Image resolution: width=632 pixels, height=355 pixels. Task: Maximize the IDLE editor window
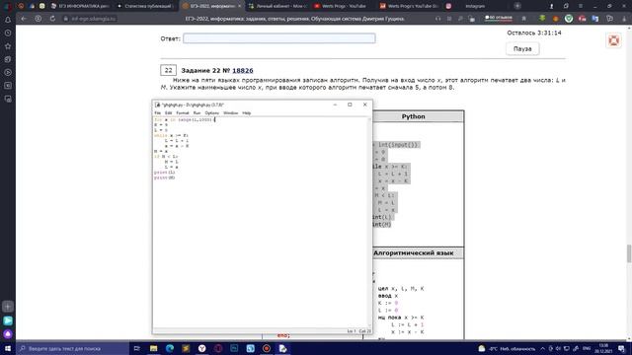click(350, 105)
